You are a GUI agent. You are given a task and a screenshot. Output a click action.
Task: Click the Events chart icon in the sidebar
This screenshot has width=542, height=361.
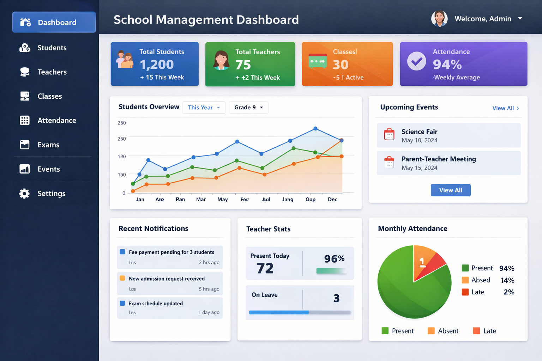tap(25, 169)
